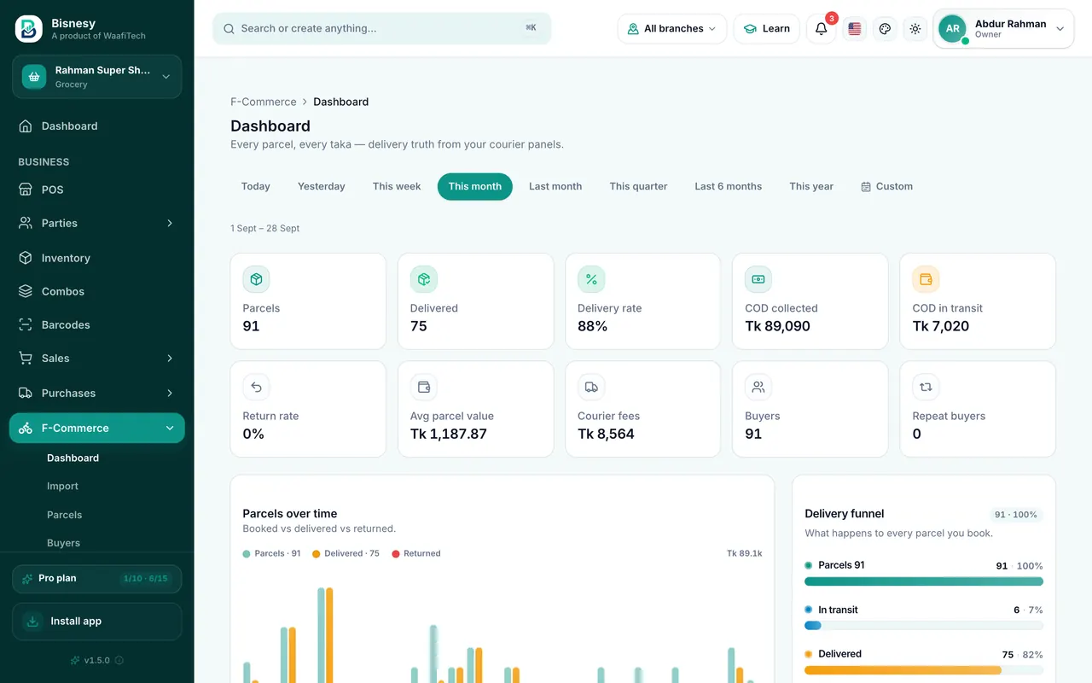Viewport: 1092px width, 683px height.
Task: Focus the Search or create anything field
Action: pyautogui.click(x=382, y=28)
